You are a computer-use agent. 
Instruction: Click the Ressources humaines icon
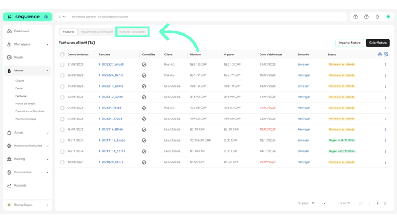[9, 146]
